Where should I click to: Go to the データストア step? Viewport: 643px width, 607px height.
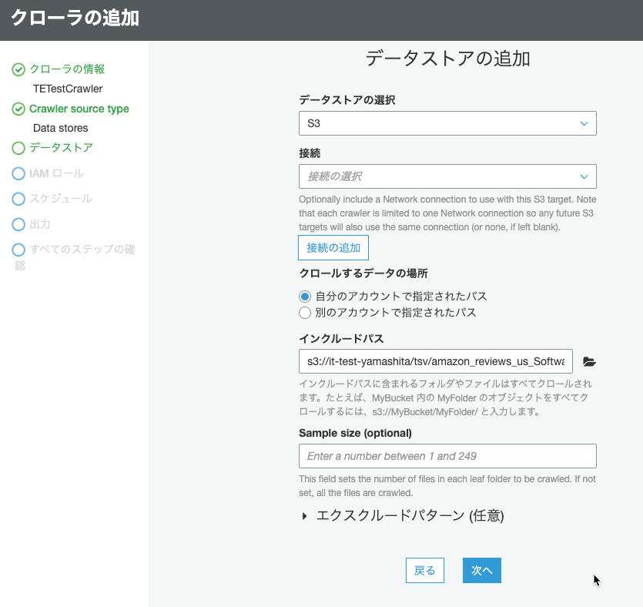pos(61,148)
